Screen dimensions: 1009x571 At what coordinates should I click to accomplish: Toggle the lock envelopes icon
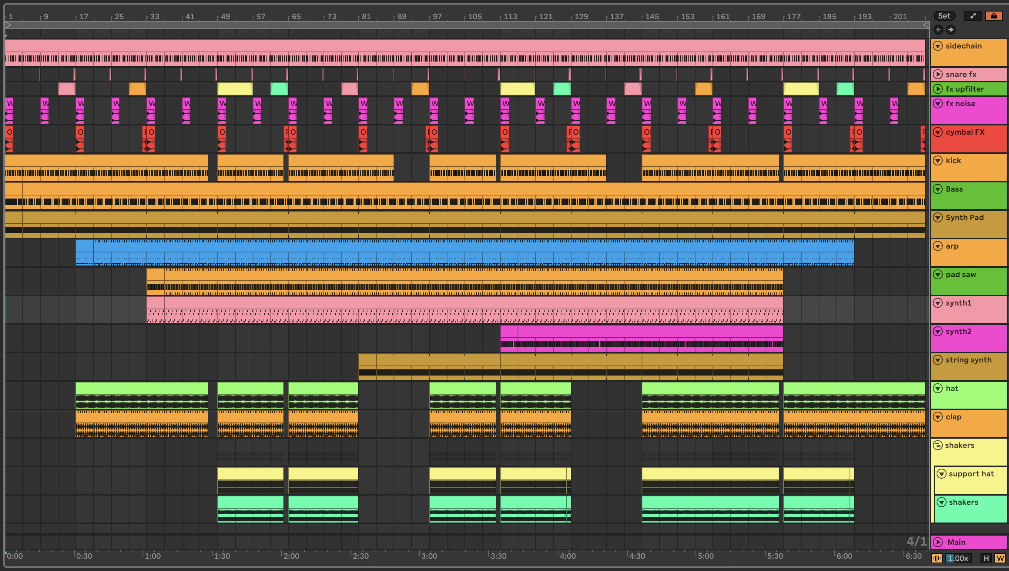pyautogui.click(x=994, y=16)
